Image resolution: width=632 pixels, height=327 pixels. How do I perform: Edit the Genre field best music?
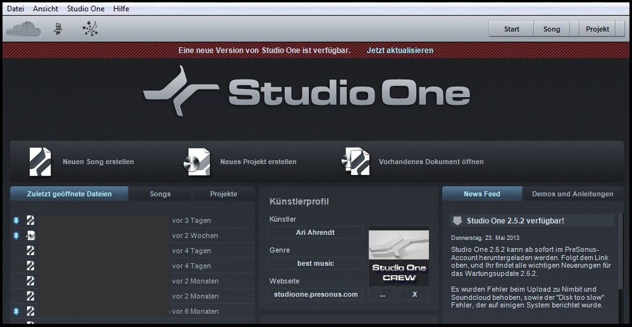coord(316,263)
